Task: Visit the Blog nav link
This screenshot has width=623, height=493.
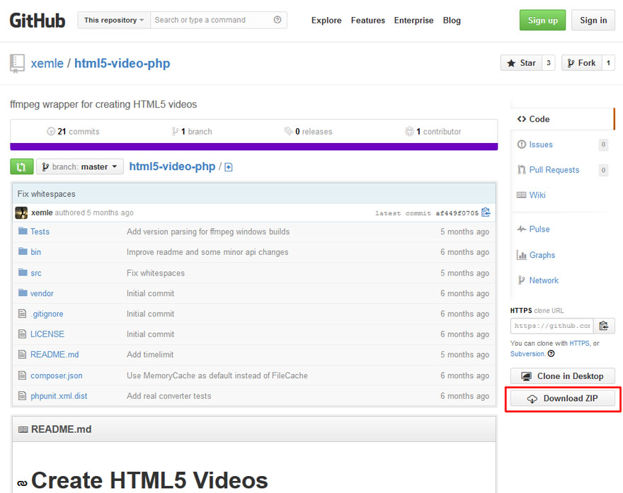Action: point(452,21)
